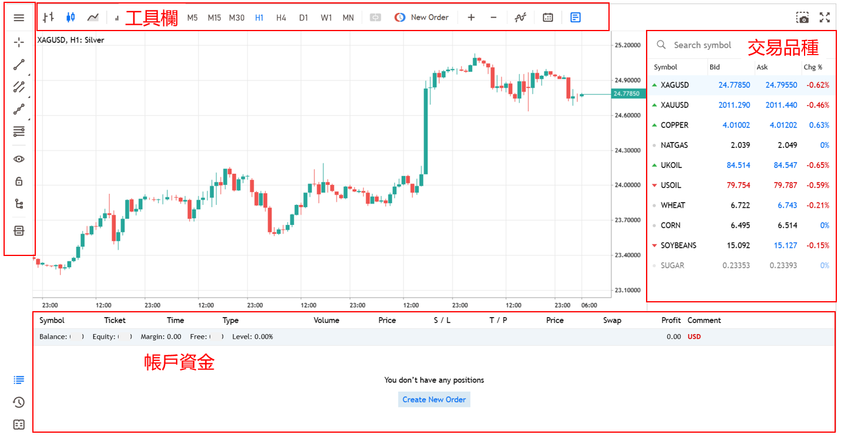Select the USOIL symbol row
Screen dimensions: 841x438
[x=741, y=185]
